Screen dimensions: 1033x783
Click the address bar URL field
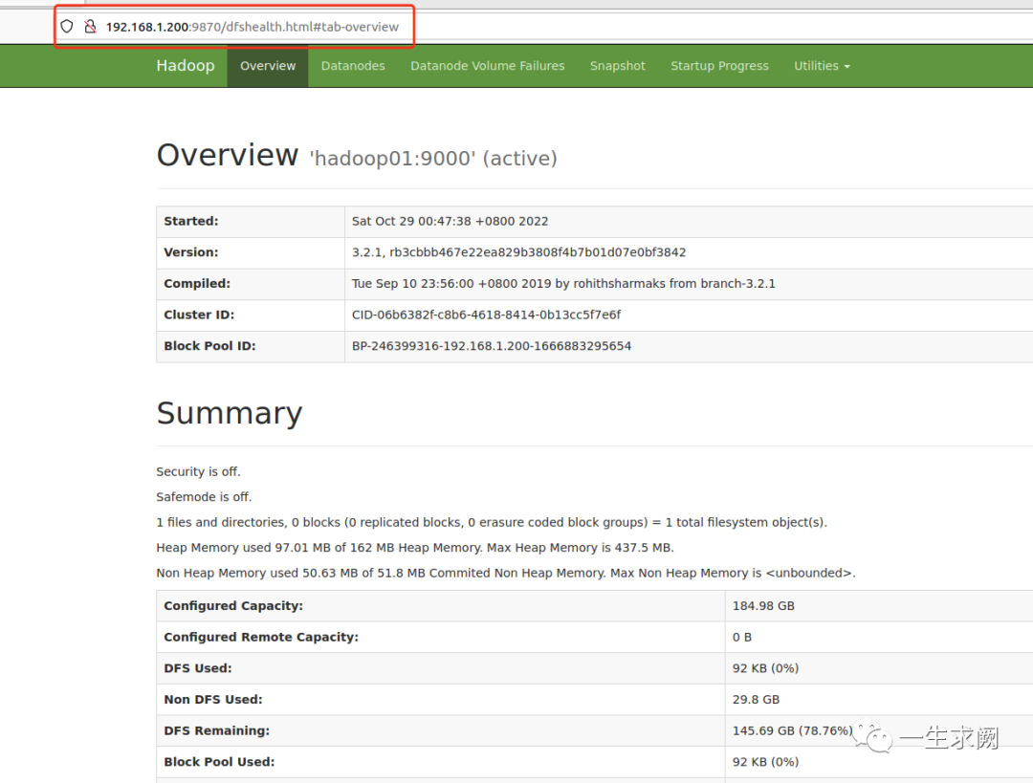coord(253,27)
